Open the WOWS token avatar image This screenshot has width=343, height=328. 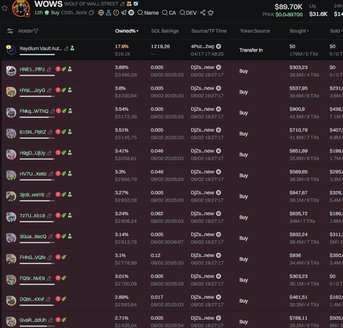[21, 8]
